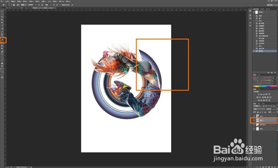Open the 图像 menu
Viewport: 278px width, 168px height.
pyautogui.click(x=19, y=2)
